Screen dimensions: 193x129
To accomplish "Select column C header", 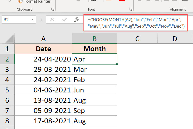I will pyautogui.click(x=137, y=39).
